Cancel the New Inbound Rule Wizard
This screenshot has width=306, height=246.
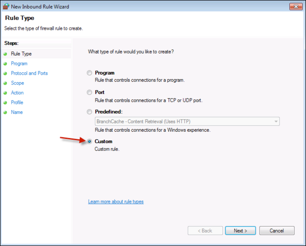pos(276,230)
